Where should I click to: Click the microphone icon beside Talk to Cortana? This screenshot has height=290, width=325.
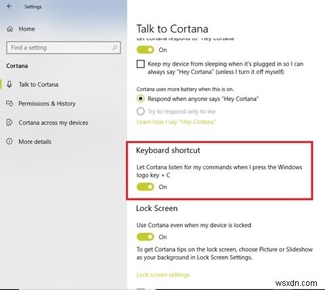pyautogui.click(x=9, y=84)
